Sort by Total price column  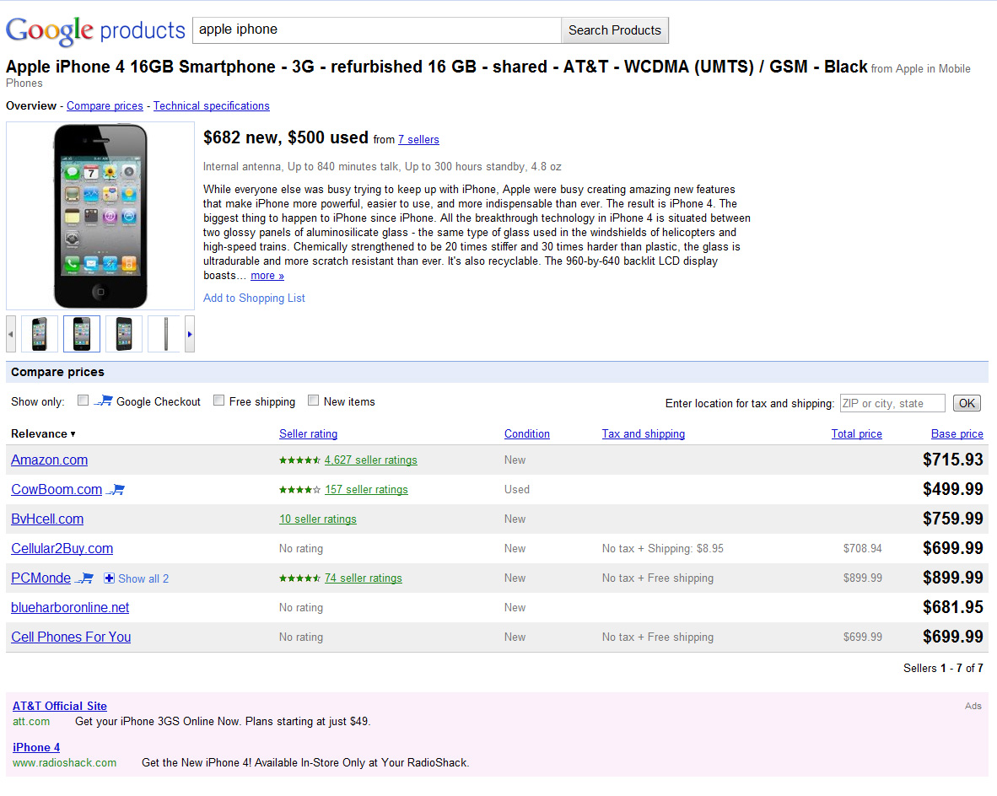click(x=856, y=434)
